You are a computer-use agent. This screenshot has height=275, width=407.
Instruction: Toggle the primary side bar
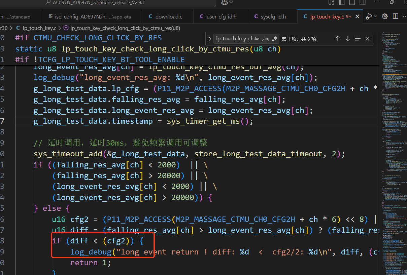(x=341, y=3)
